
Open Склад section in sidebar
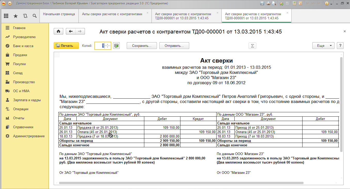coord(24,73)
